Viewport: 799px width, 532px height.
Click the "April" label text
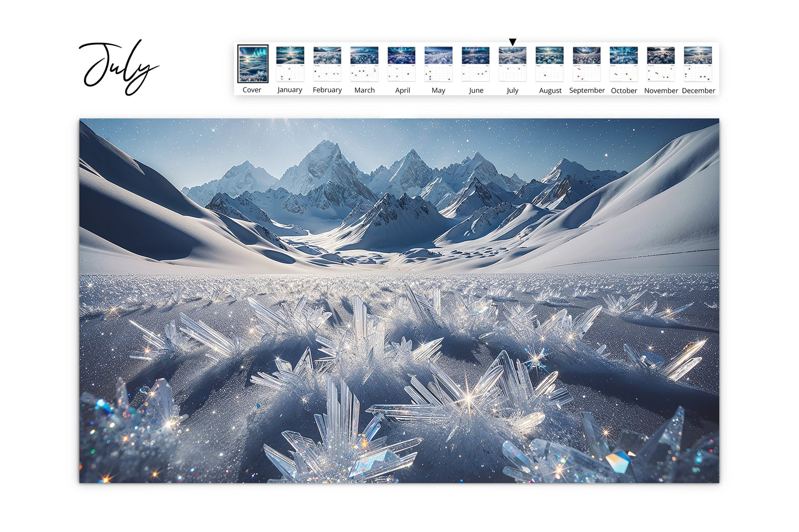click(x=403, y=91)
